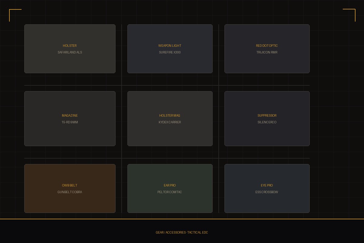364x243 pixels.
Task: Click the Peltor Comtac label
Action: click(x=170, y=192)
